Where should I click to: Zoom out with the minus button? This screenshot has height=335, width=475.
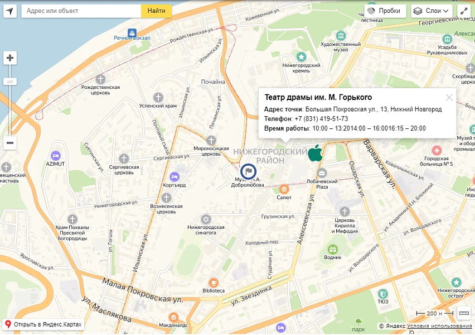[x=9, y=143]
